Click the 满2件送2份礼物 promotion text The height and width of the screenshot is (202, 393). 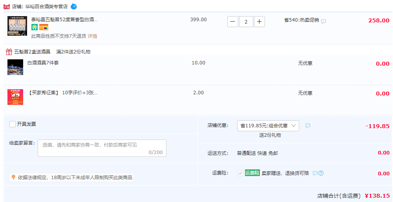point(73,52)
